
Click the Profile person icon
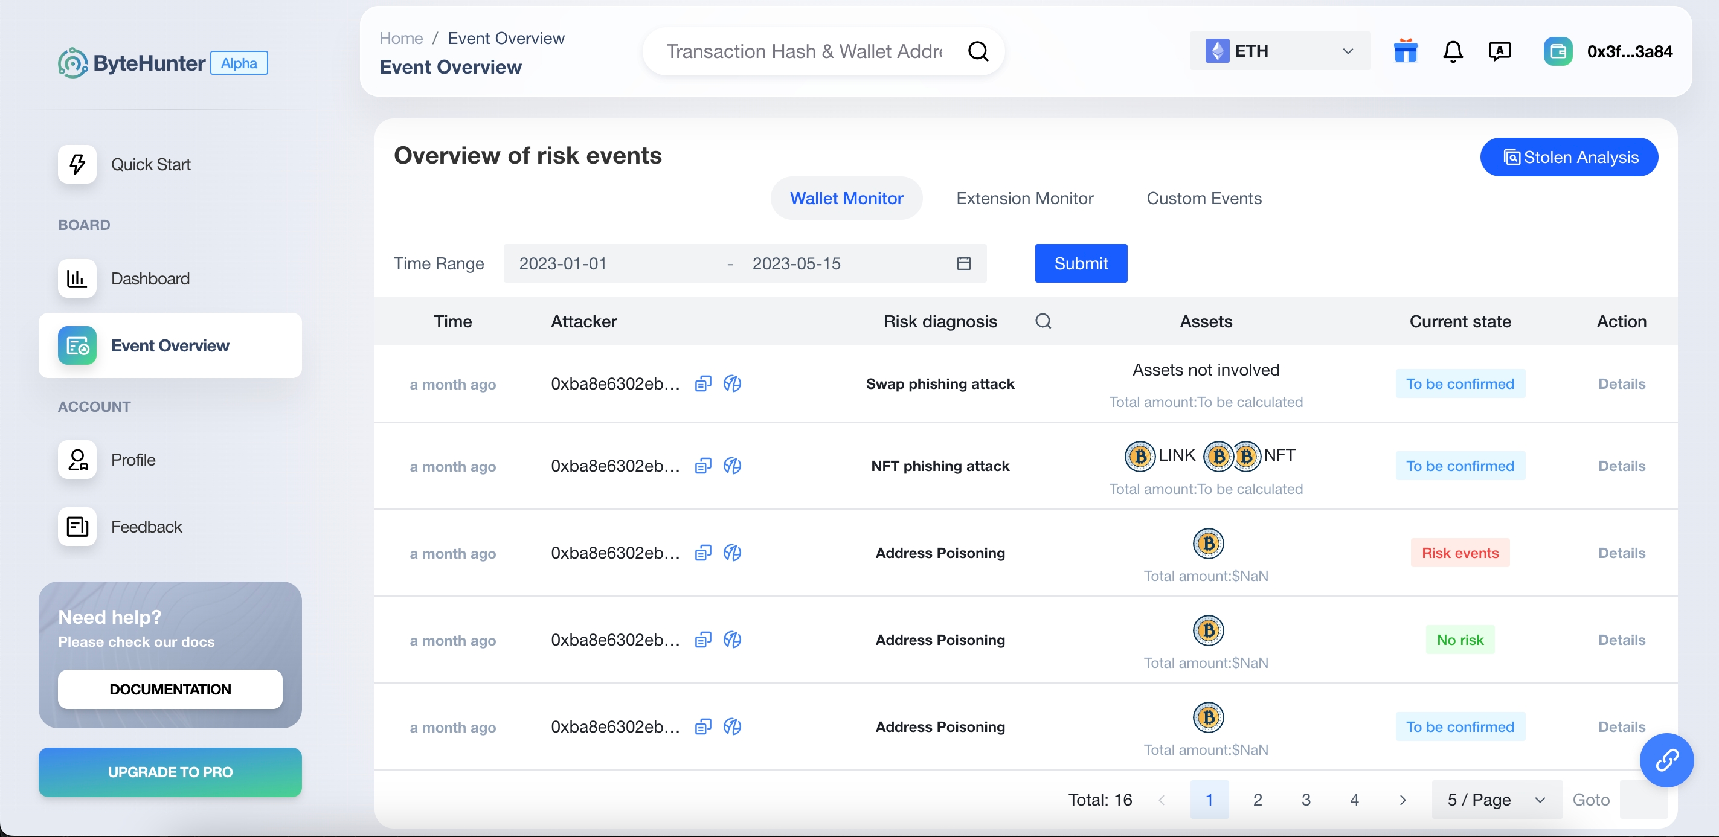77,460
